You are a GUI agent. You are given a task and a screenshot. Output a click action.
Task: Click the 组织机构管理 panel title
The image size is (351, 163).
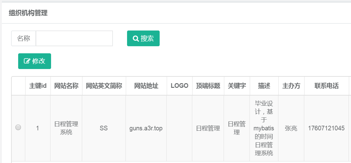[x=28, y=13]
